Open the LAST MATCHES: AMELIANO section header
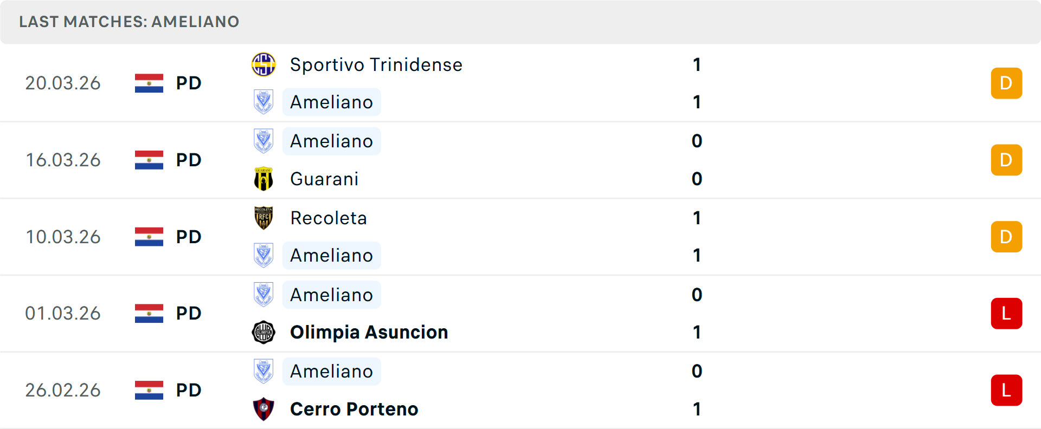 129,22
